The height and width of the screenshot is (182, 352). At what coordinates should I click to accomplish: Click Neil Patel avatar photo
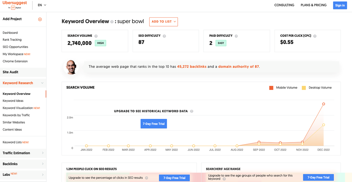tap(71, 67)
